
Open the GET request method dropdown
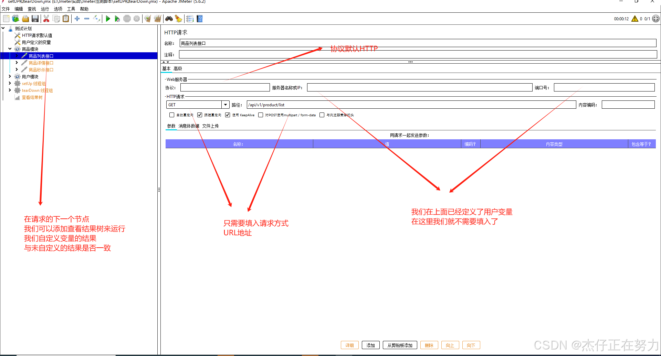pyautogui.click(x=225, y=105)
